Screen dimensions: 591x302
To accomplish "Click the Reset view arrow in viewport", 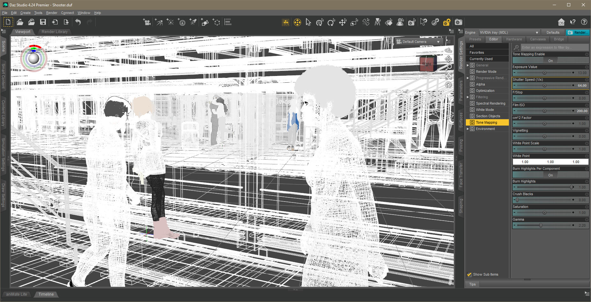I will pyautogui.click(x=448, y=85).
